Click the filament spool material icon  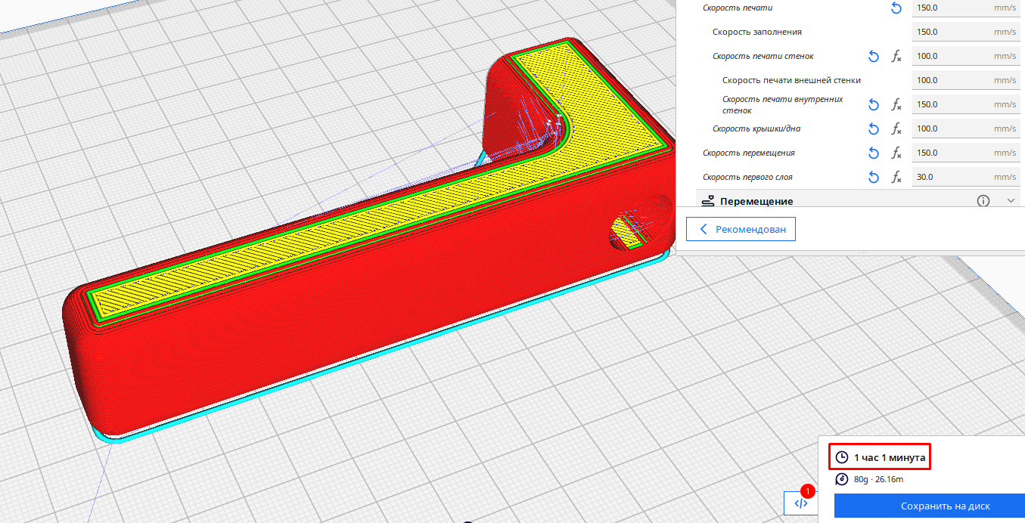(x=842, y=479)
